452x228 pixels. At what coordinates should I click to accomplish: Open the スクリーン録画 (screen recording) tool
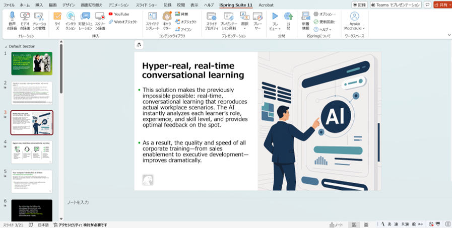[100, 19]
